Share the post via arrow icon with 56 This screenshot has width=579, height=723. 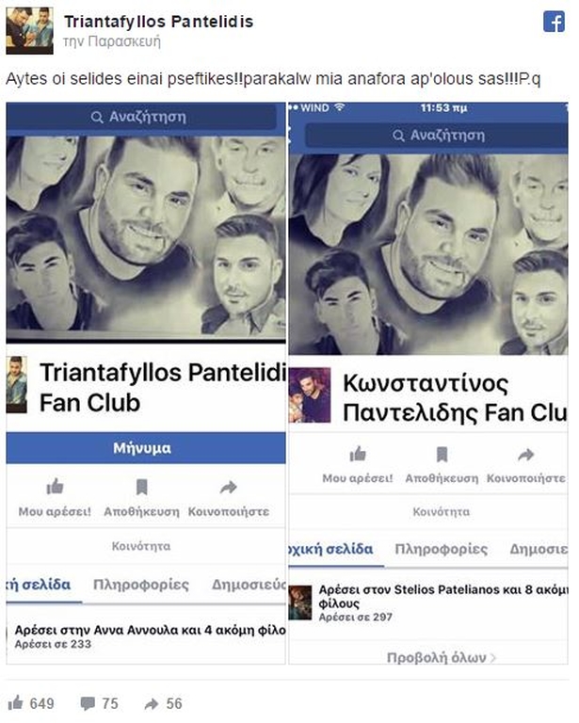pos(152,703)
